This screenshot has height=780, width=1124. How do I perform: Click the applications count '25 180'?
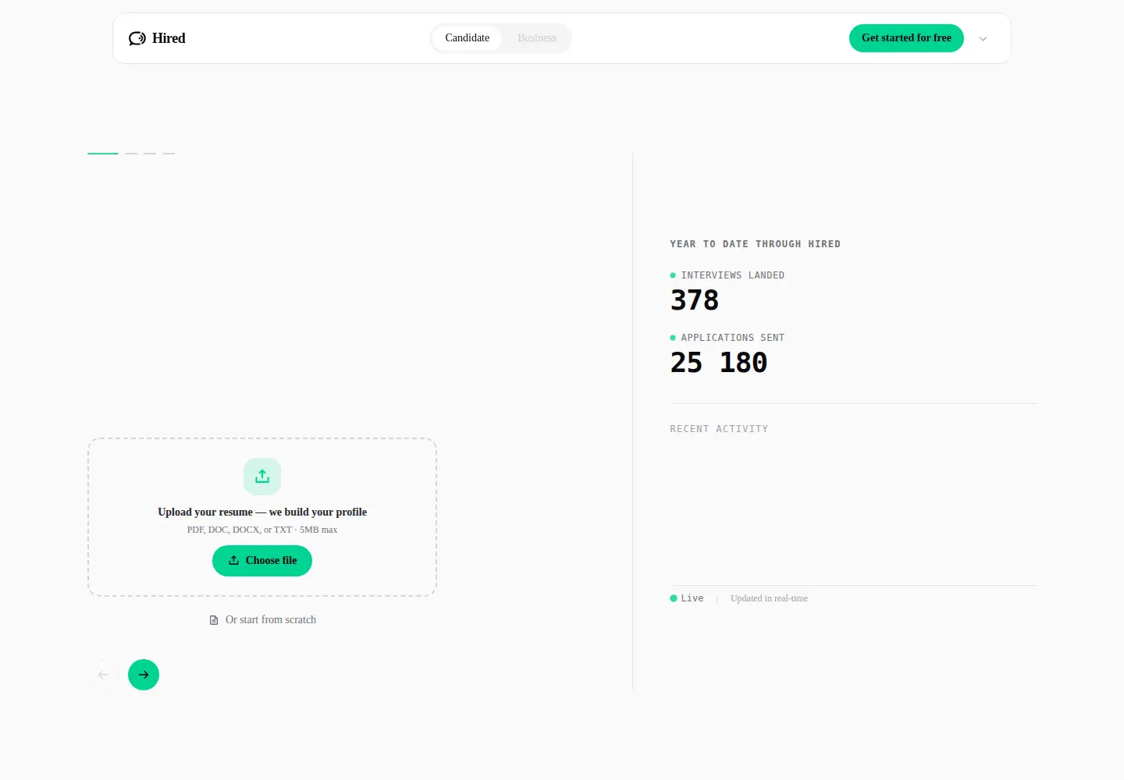pos(719,363)
